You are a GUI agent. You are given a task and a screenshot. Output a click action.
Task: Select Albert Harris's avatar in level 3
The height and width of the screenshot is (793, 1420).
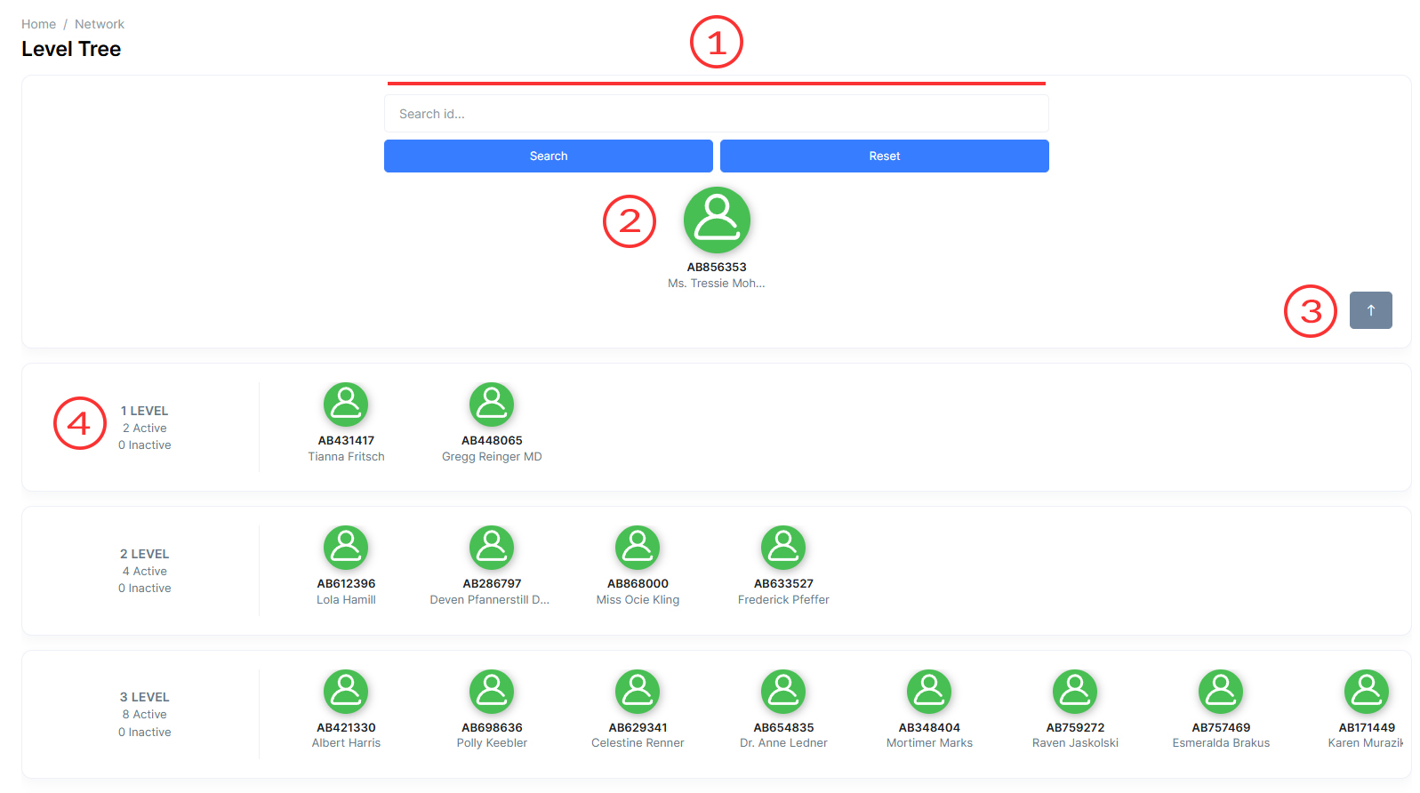[346, 692]
